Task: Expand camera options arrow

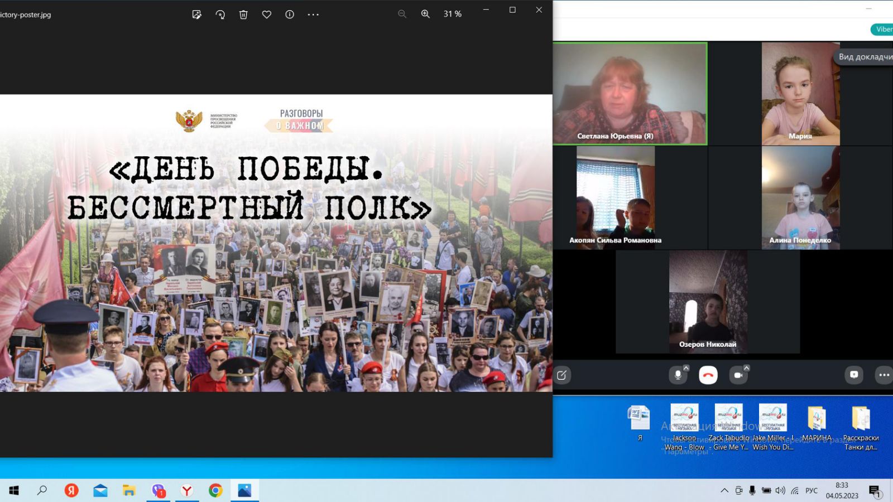Action: pos(747,368)
